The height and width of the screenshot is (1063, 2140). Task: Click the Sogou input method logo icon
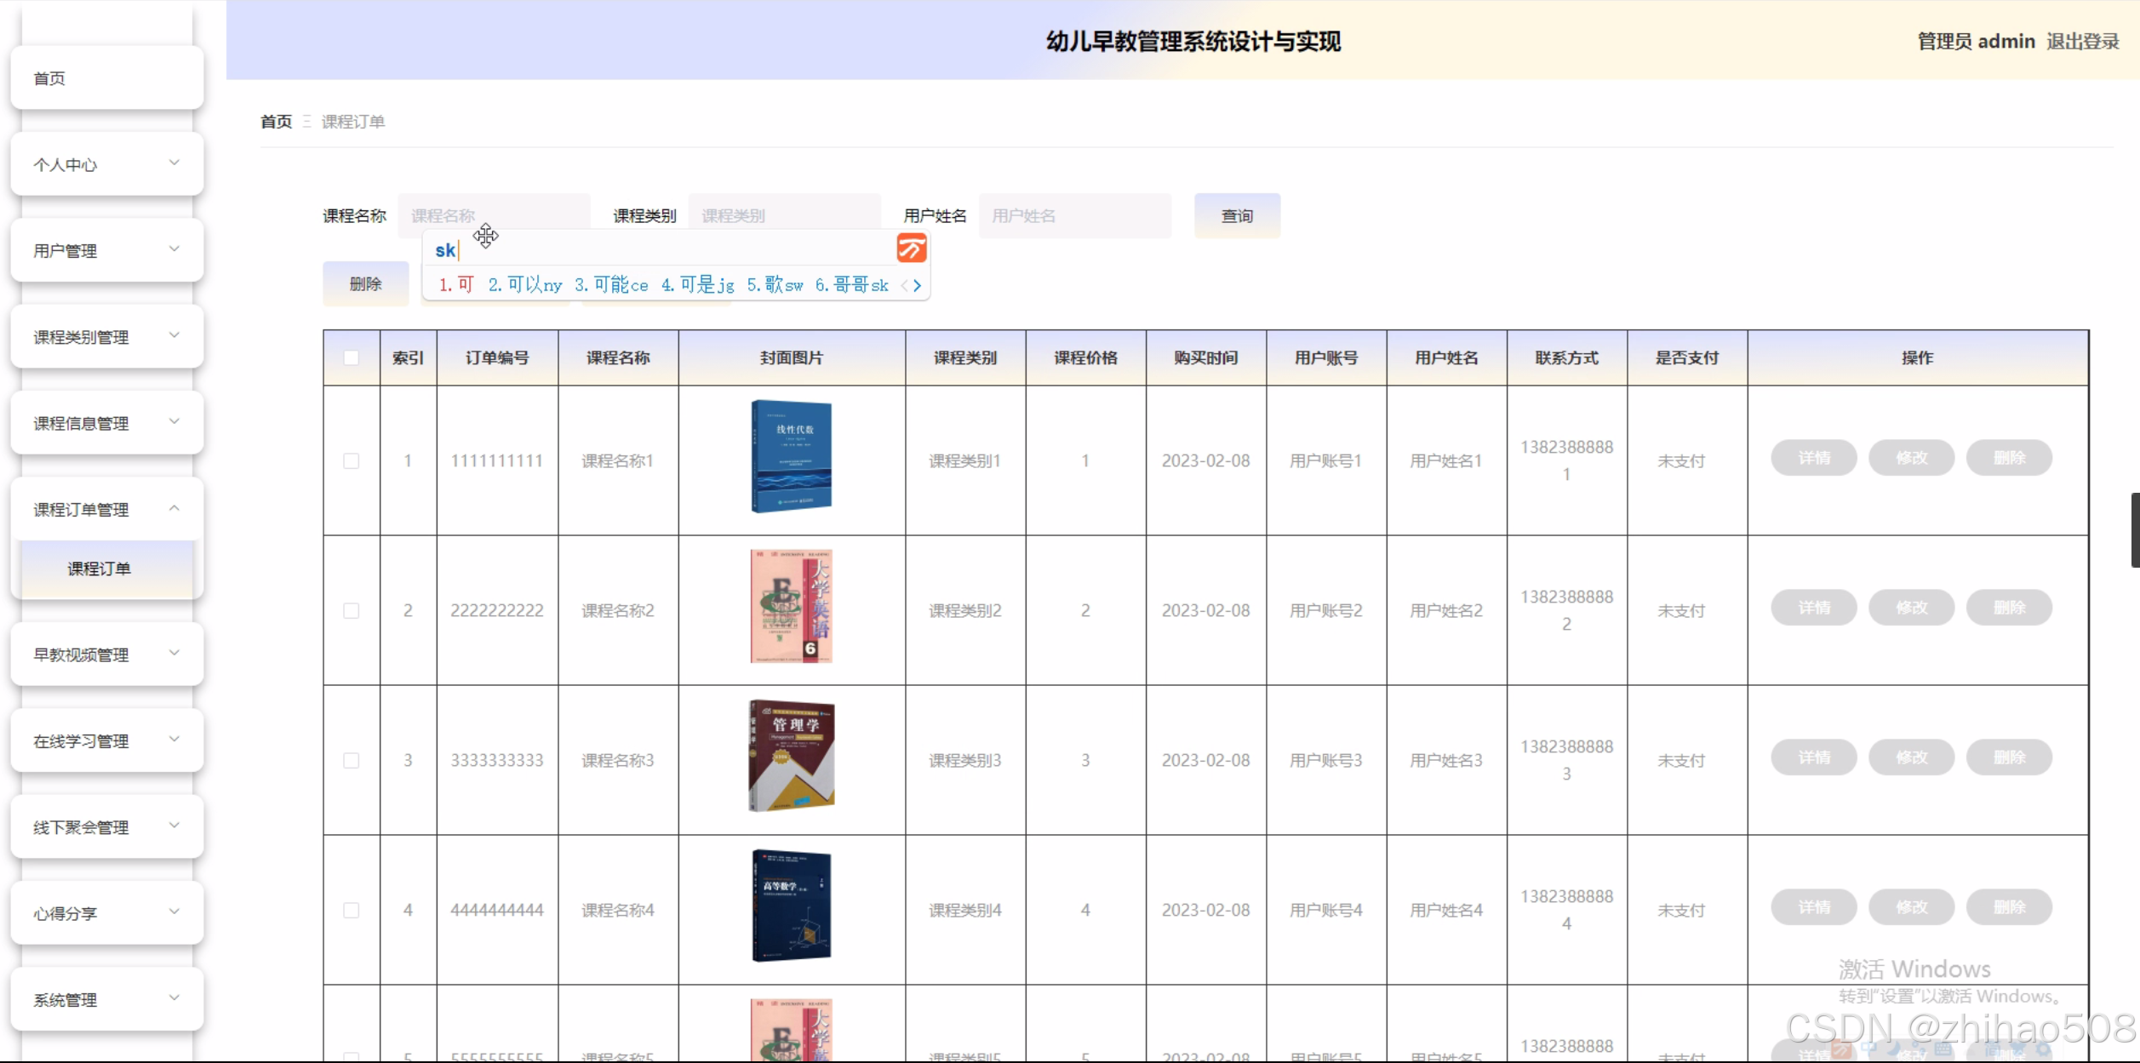[911, 249]
